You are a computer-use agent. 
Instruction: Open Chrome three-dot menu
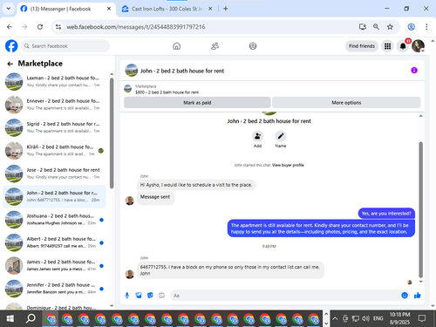point(426,27)
